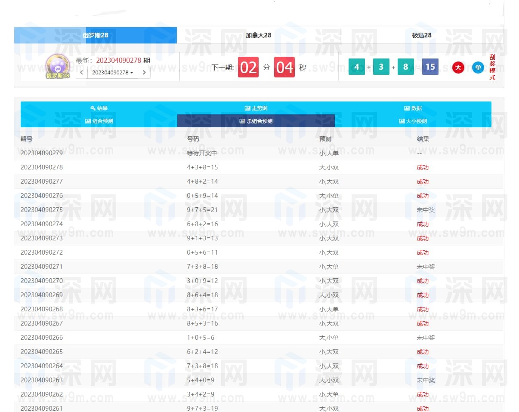Select the 俄罗斯28 game tab
The width and height of the screenshot is (519, 412).
pyautogui.click(x=95, y=35)
